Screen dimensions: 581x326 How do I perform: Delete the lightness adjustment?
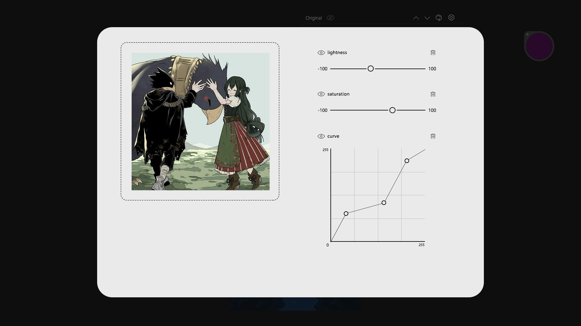coord(433,53)
